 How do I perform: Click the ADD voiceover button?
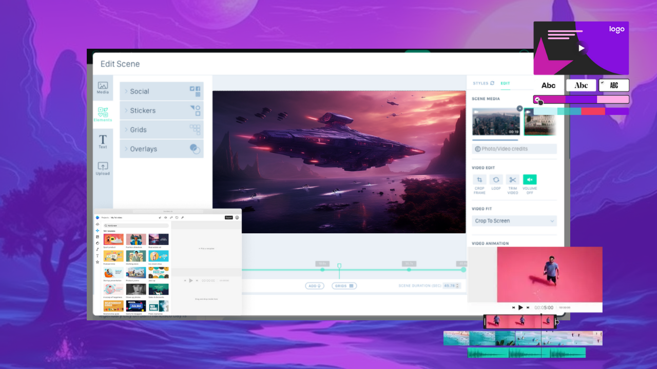(x=314, y=286)
